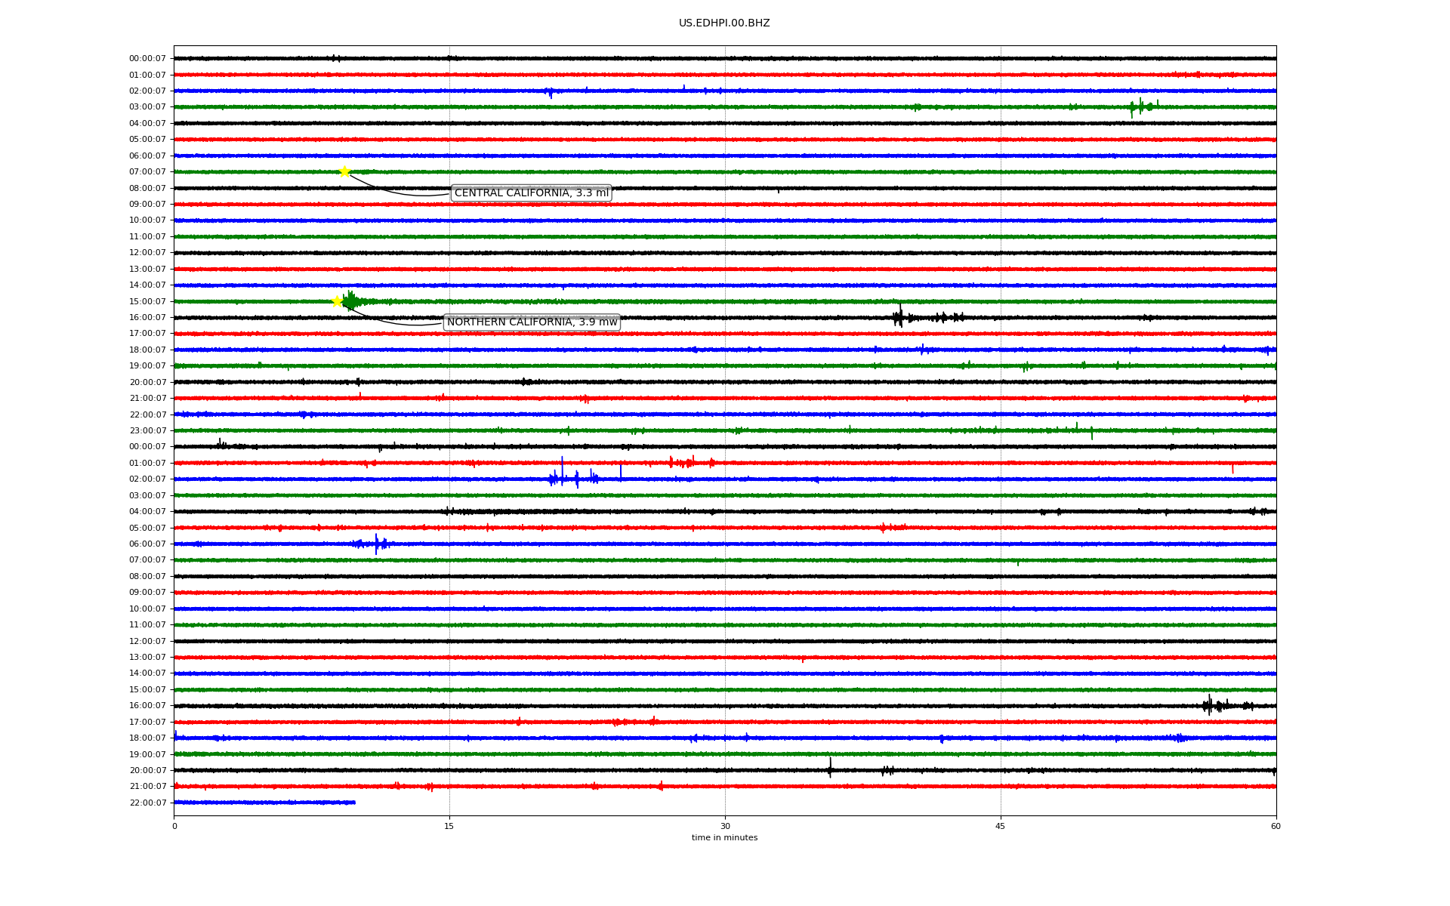
Task: Click the blue spikes on the second 02:00:07 trace
Action: coord(563,477)
